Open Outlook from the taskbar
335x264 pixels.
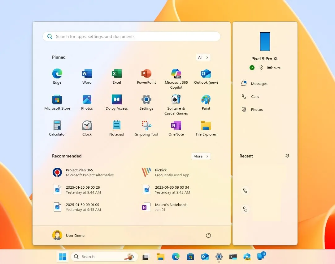tap(205, 257)
